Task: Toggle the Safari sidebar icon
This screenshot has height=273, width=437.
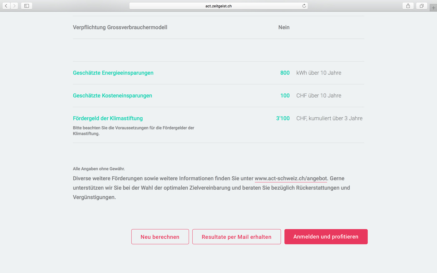Action: (x=27, y=6)
